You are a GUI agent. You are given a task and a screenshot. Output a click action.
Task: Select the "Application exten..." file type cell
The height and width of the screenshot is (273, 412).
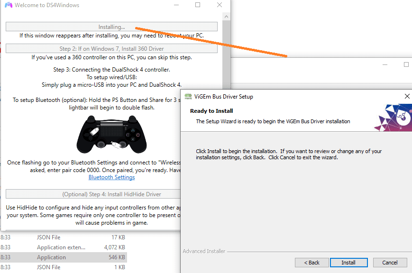61,247
